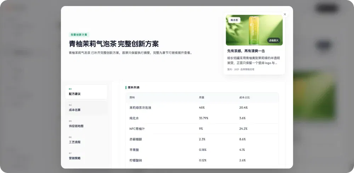Viewport: 354px width, 173px height.
Task: Click the 20.4% cost share value
Action: [x=244, y=108]
